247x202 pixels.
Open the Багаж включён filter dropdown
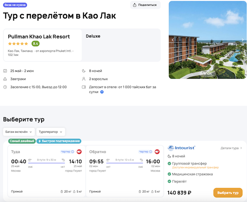[x=19, y=132]
